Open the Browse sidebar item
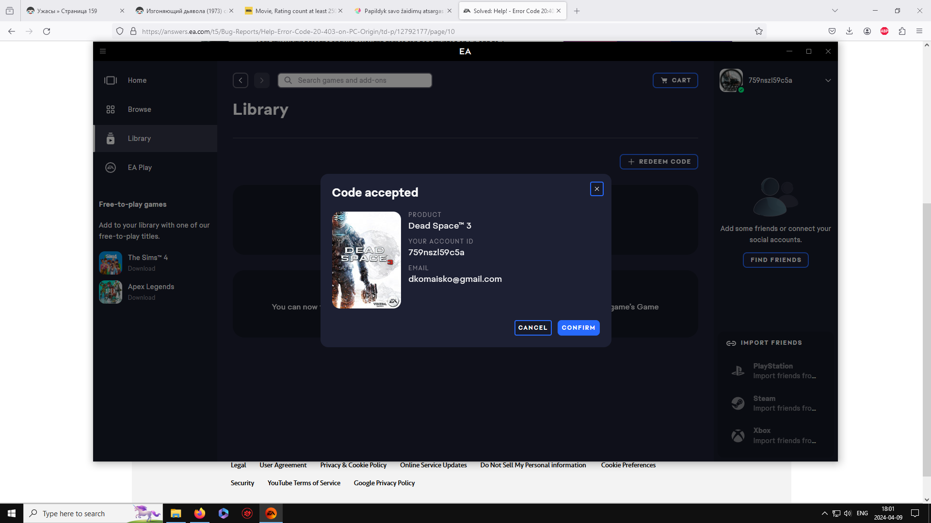Viewport: 931px width, 523px height. (139, 109)
